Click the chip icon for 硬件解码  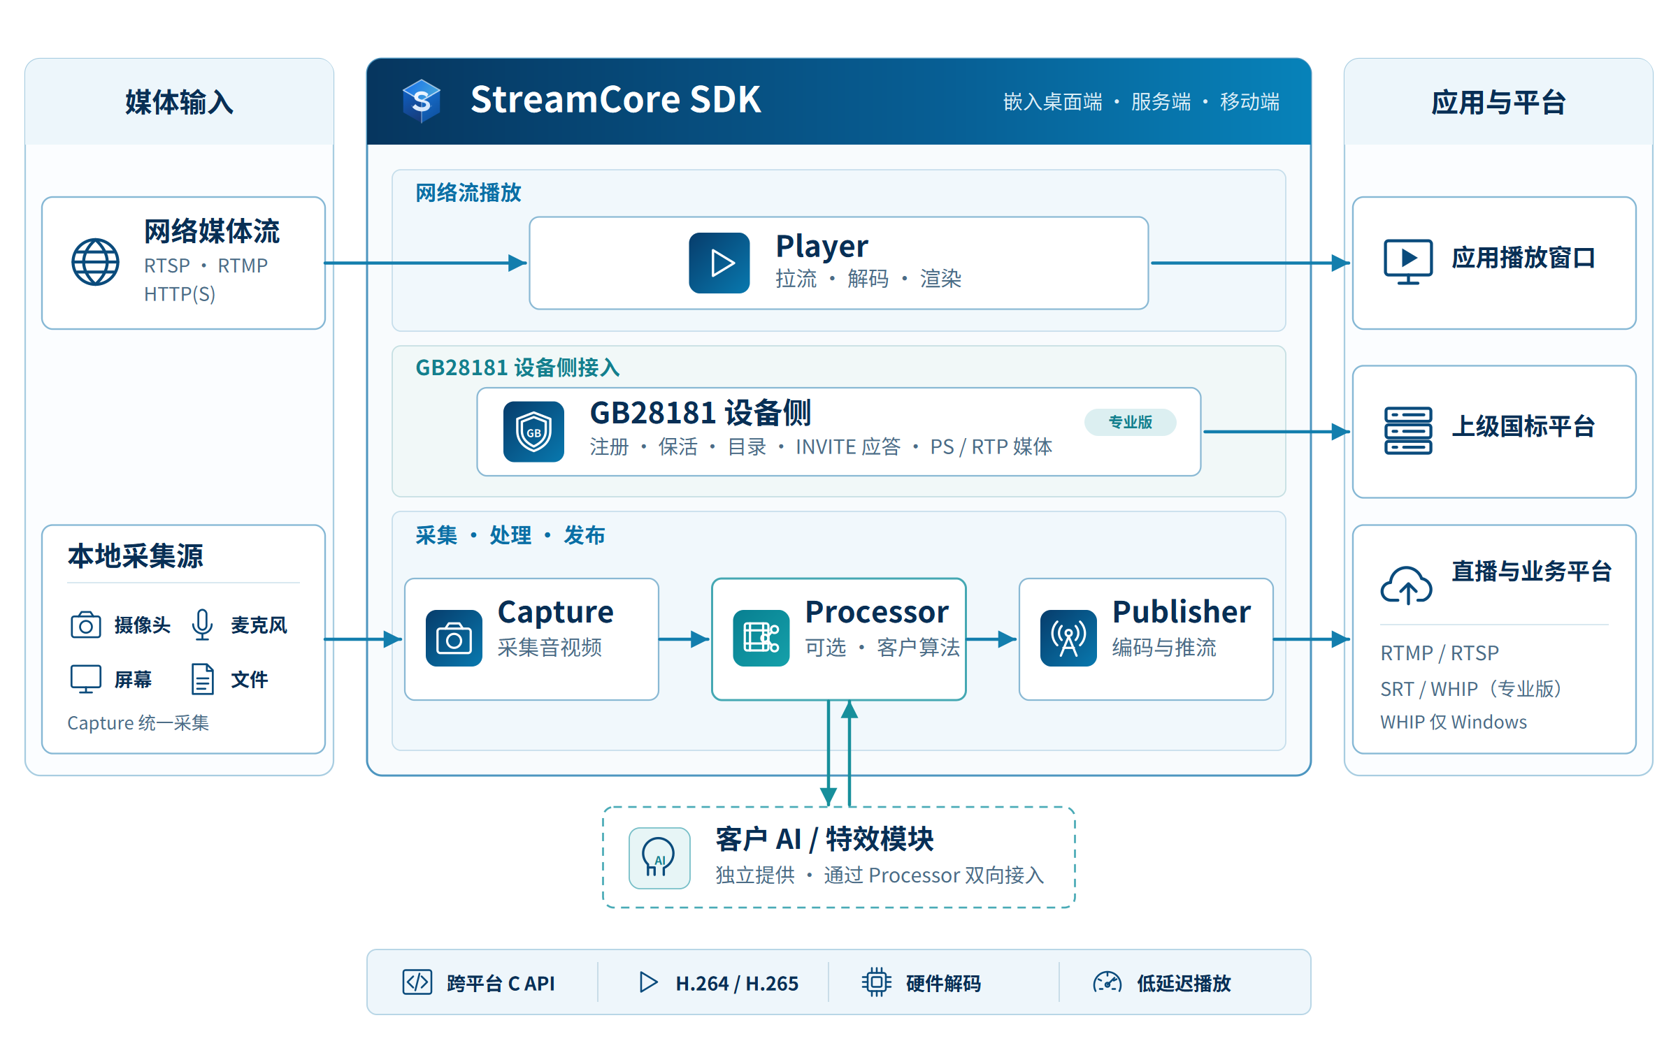click(876, 982)
